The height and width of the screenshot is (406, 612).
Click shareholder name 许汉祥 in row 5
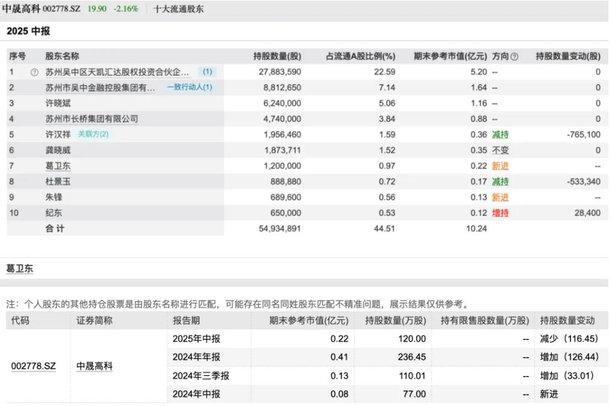pyautogui.click(x=58, y=134)
